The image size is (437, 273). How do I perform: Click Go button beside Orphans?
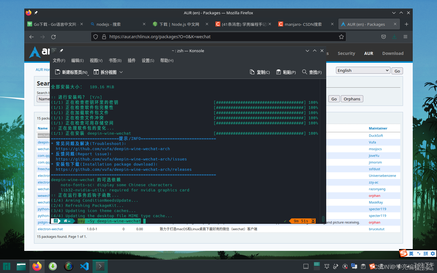[x=334, y=99]
